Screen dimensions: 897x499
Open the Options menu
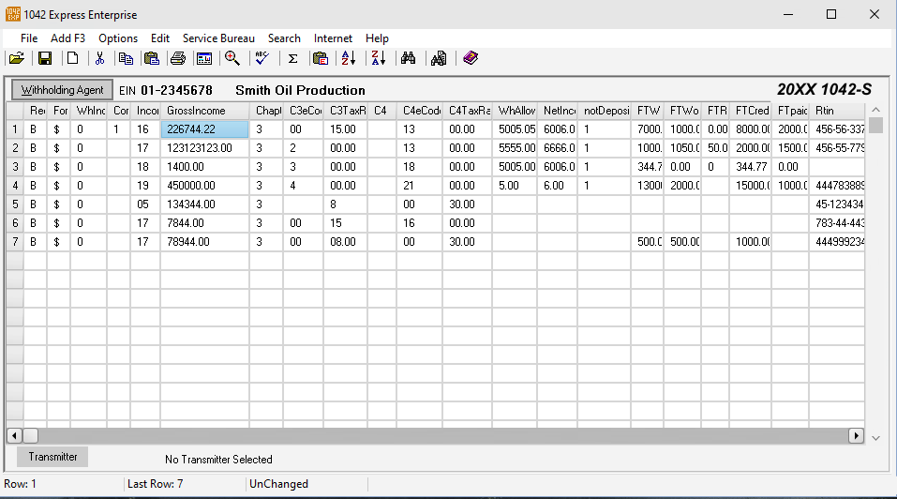click(x=118, y=38)
